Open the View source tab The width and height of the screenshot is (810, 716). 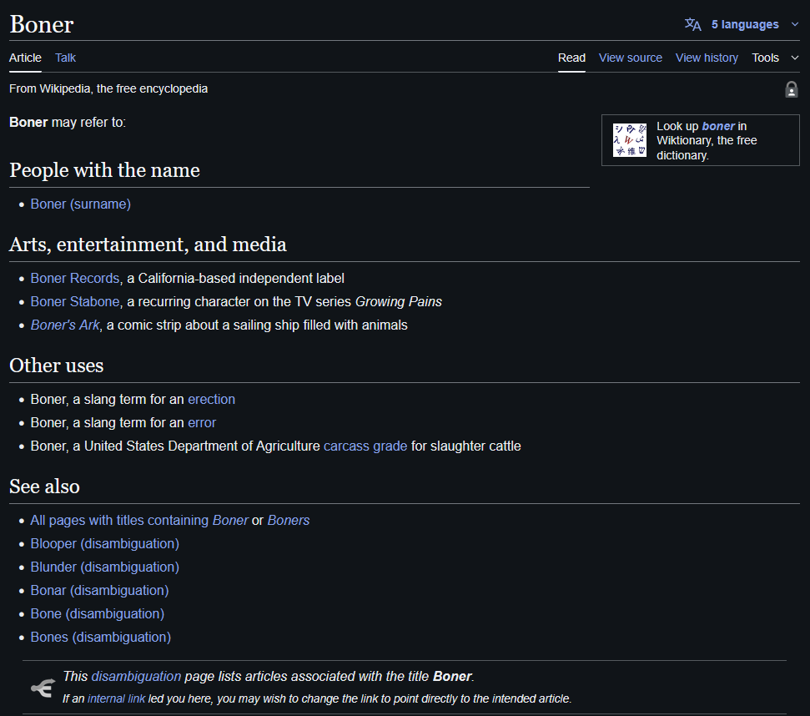click(x=630, y=58)
